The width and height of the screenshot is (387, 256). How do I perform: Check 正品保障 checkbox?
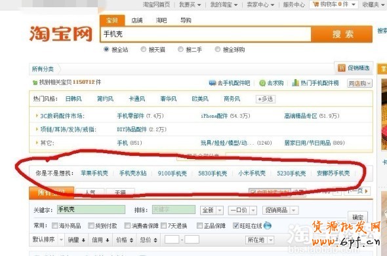(199, 225)
